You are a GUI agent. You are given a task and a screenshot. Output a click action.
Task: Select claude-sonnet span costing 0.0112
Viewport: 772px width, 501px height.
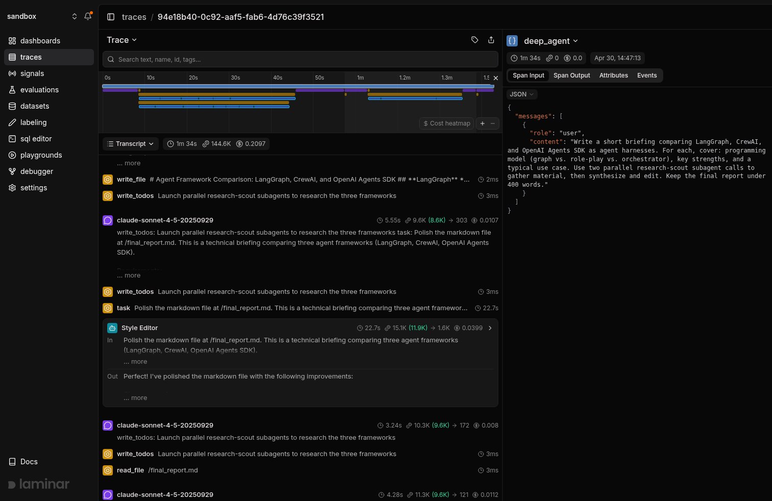tap(300, 495)
